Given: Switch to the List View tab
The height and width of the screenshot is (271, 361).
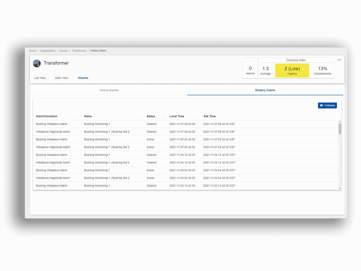Looking at the screenshot, I should (x=40, y=78).
